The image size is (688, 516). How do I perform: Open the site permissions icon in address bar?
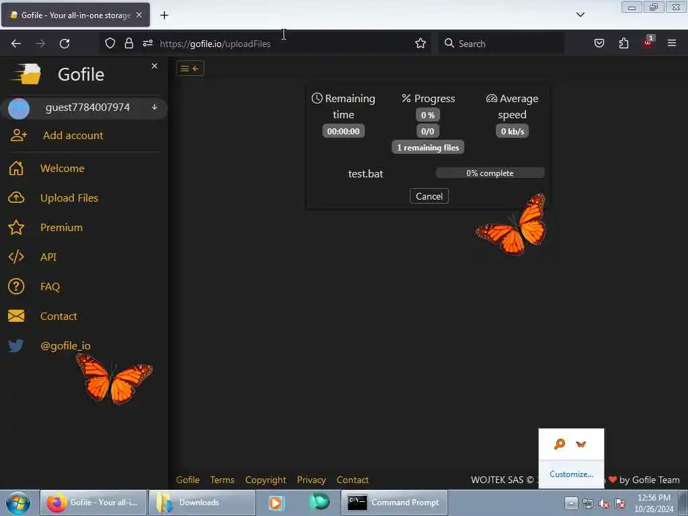pos(147,44)
